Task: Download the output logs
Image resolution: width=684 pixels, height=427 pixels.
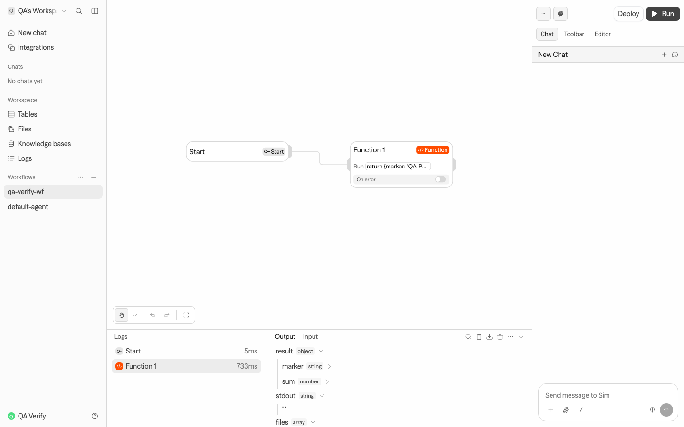Action: [489, 337]
